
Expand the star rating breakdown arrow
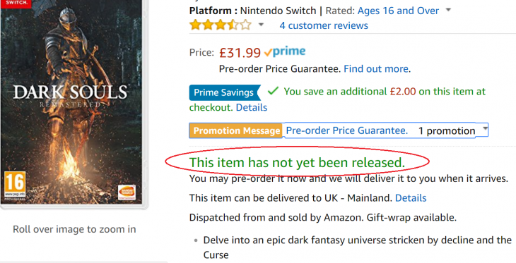click(261, 25)
